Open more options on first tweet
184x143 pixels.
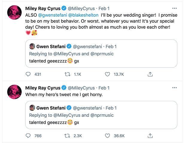point(174,8)
